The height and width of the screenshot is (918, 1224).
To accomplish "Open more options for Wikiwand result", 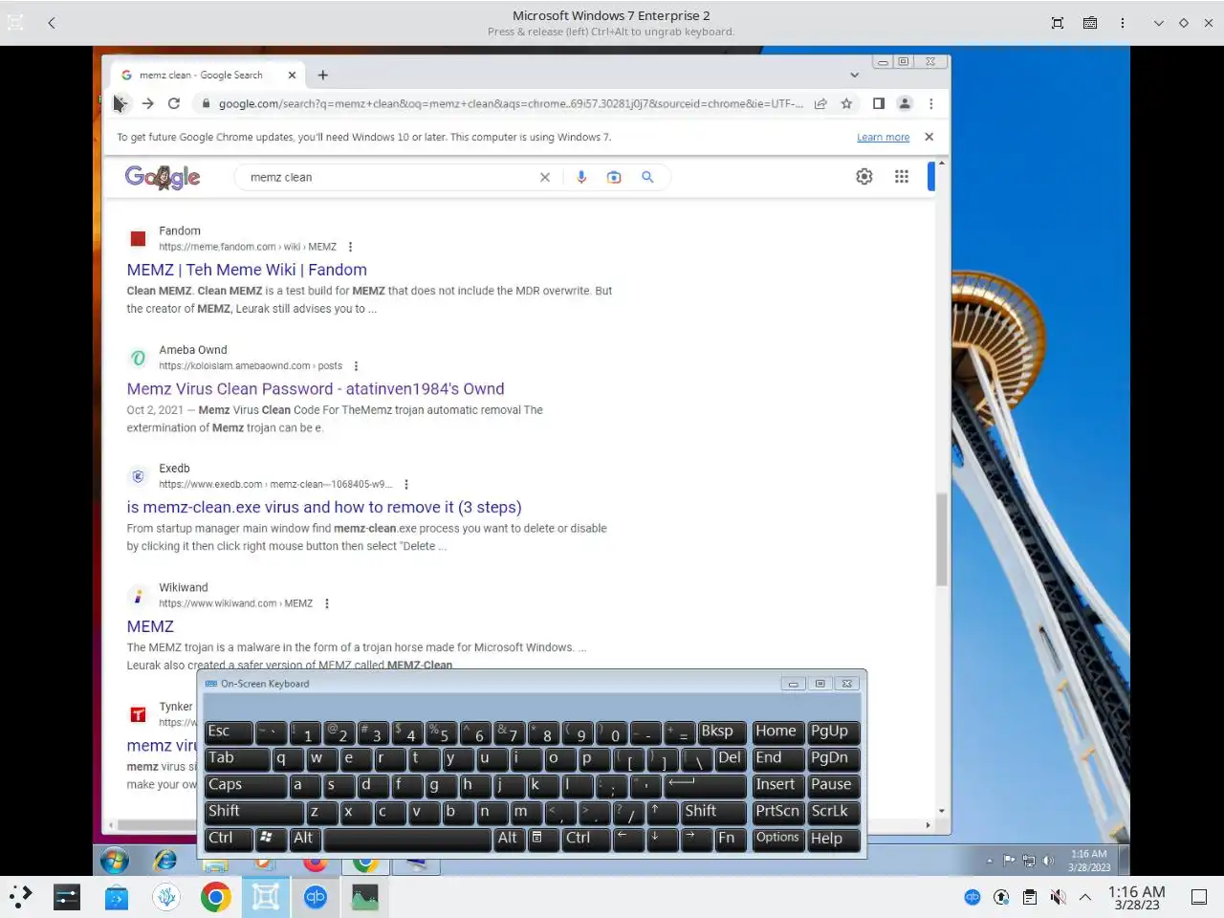I will [327, 603].
